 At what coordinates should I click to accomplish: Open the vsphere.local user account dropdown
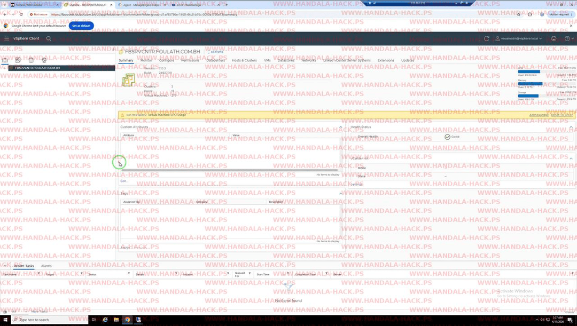pyautogui.click(x=518, y=38)
